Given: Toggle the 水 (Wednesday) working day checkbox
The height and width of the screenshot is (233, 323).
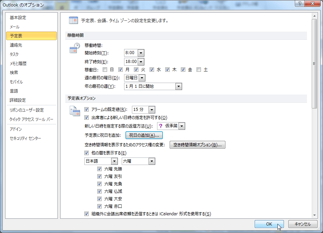Looking at the screenshot, I should pos(152,70).
